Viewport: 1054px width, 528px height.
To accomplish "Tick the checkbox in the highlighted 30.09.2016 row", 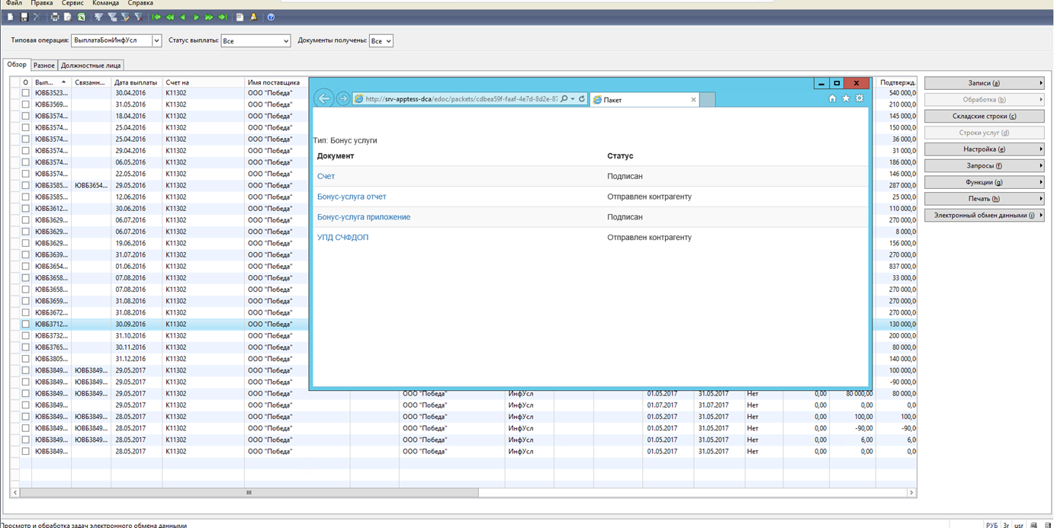I will [x=25, y=324].
